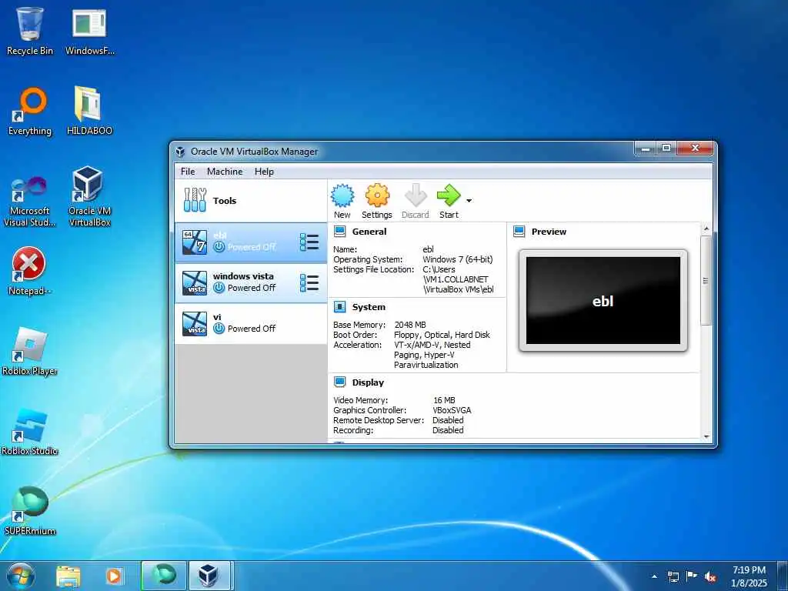Open Settings gear in VirtualBox toolbar
The width and height of the screenshot is (788, 591).
click(377, 201)
